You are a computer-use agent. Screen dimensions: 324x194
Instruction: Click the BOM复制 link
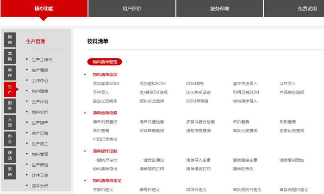click(195, 84)
